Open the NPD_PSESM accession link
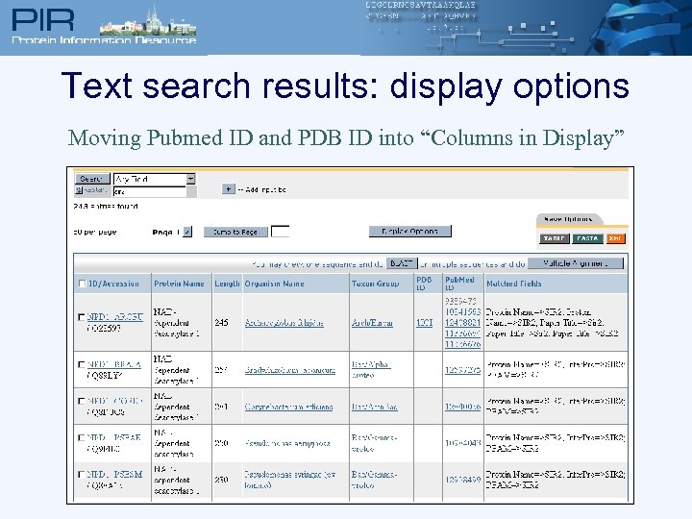The height and width of the screenshot is (519, 692). (114, 475)
